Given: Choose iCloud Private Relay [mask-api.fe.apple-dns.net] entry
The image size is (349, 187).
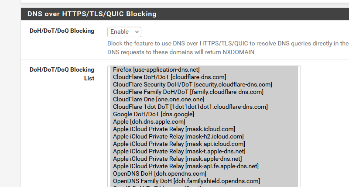Looking at the screenshot, I should click(x=186, y=166).
